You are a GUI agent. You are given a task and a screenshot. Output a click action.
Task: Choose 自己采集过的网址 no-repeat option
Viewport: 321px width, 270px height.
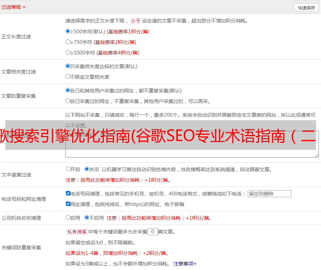(68, 101)
